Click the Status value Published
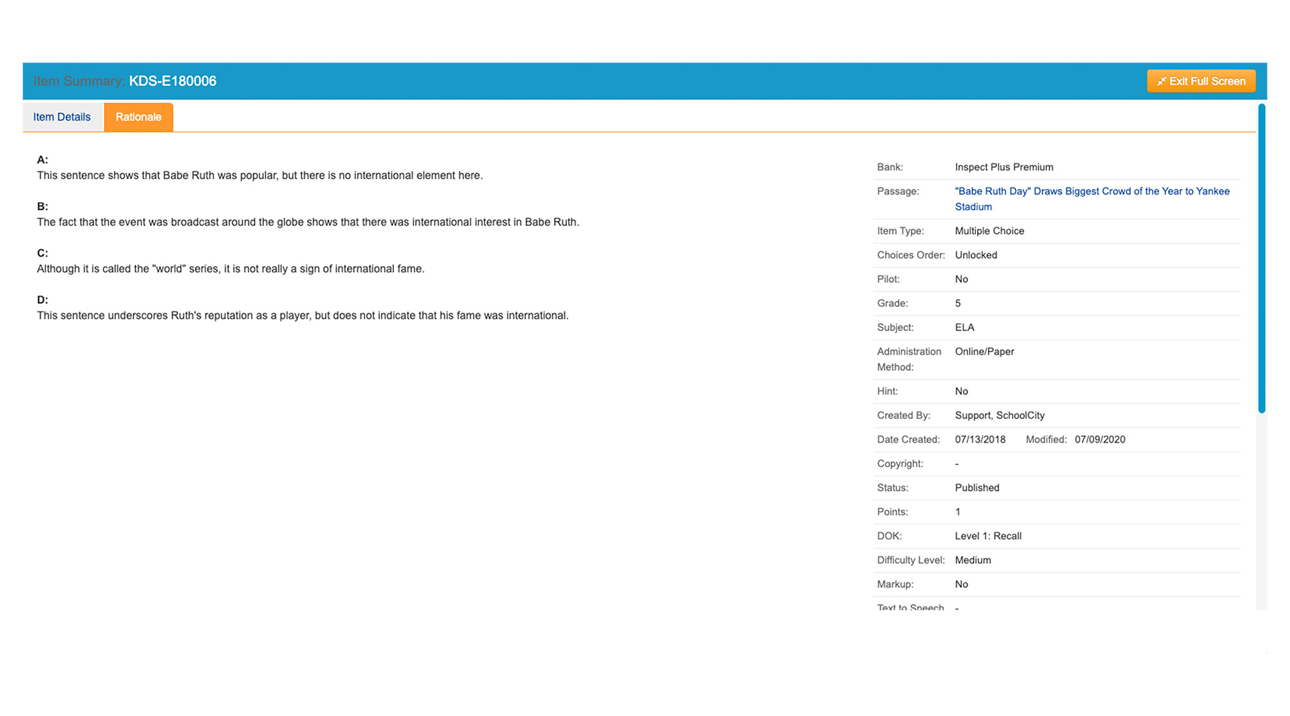Viewport: 1290px width, 716px height. pos(977,488)
